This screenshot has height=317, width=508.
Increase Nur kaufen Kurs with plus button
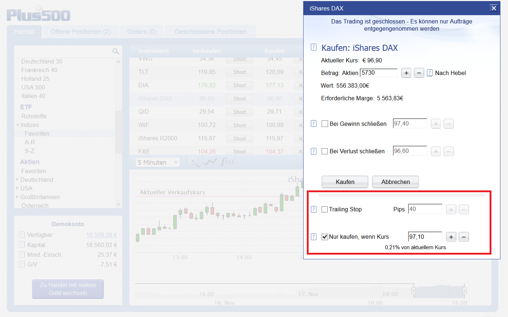(451, 237)
